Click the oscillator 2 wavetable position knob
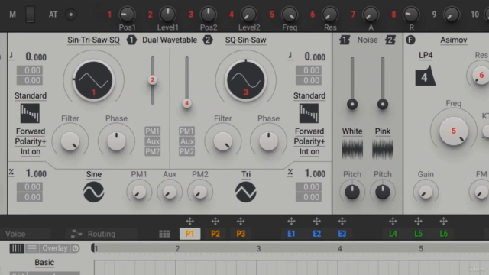 point(246,81)
